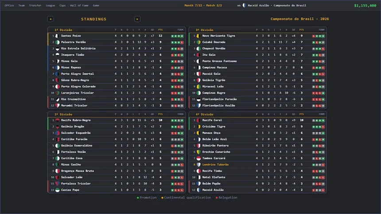Open the Cups menu
The width and height of the screenshot is (381, 214).
pyautogui.click(x=62, y=5)
